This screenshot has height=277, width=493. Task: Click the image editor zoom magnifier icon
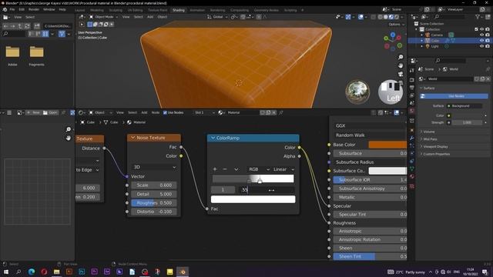69,129
